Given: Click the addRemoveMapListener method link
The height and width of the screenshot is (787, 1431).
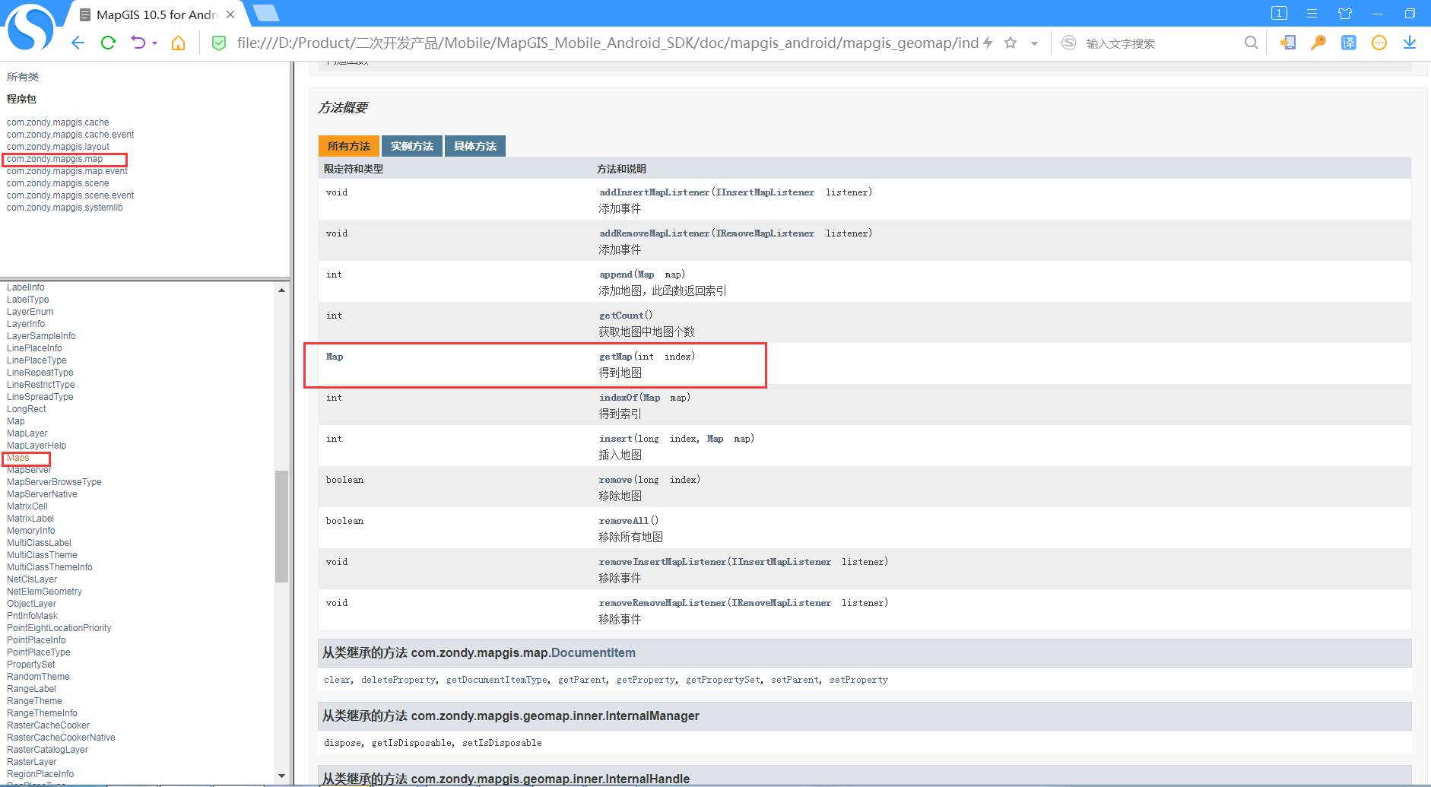Looking at the screenshot, I should pos(654,233).
